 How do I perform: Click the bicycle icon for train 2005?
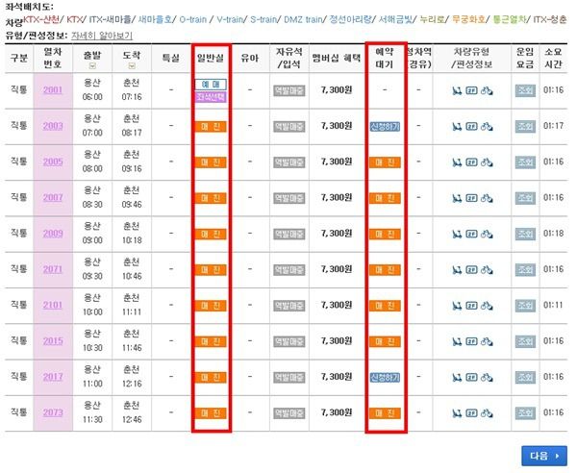(x=487, y=162)
